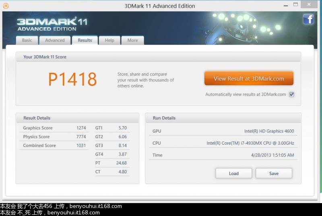
Task: Click the Physics Score label
Action: point(36,137)
